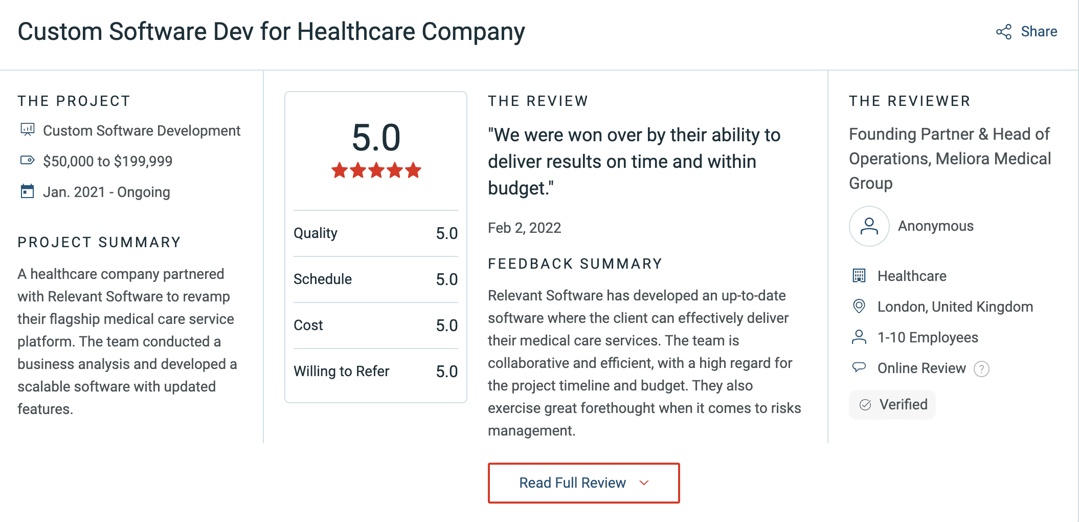
Task: Click the Anonymous reviewer avatar icon
Action: 869,226
